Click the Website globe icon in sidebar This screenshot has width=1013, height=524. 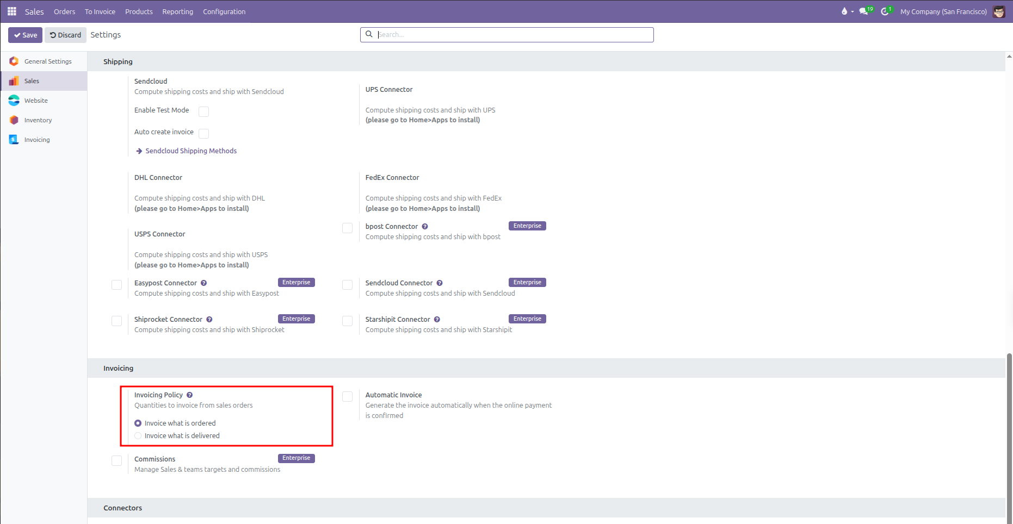pyautogui.click(x=14, y=101)
